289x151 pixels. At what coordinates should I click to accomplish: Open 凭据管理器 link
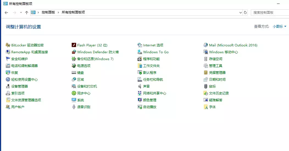click(x=217, y=72)
